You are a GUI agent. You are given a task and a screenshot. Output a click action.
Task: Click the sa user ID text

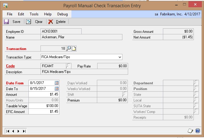[x=156, y=14]
